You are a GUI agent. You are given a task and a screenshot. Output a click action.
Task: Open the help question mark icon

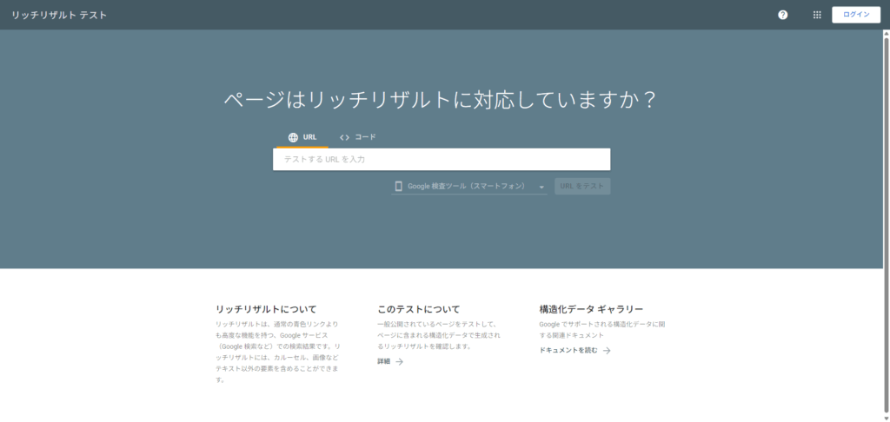click(783, 15)
